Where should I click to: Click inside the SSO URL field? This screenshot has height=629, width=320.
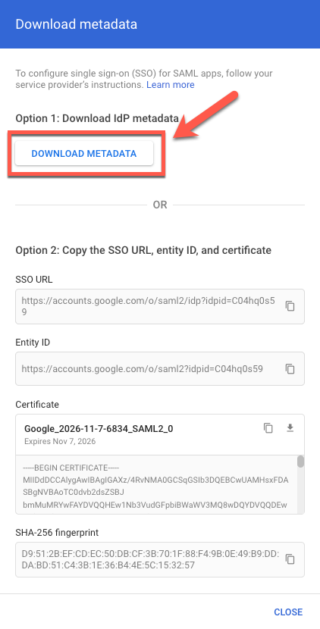tap(160, 306)
